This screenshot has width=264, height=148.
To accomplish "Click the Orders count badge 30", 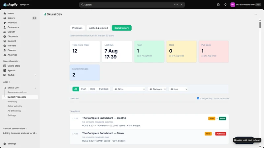I will click(x=34, y=18).
